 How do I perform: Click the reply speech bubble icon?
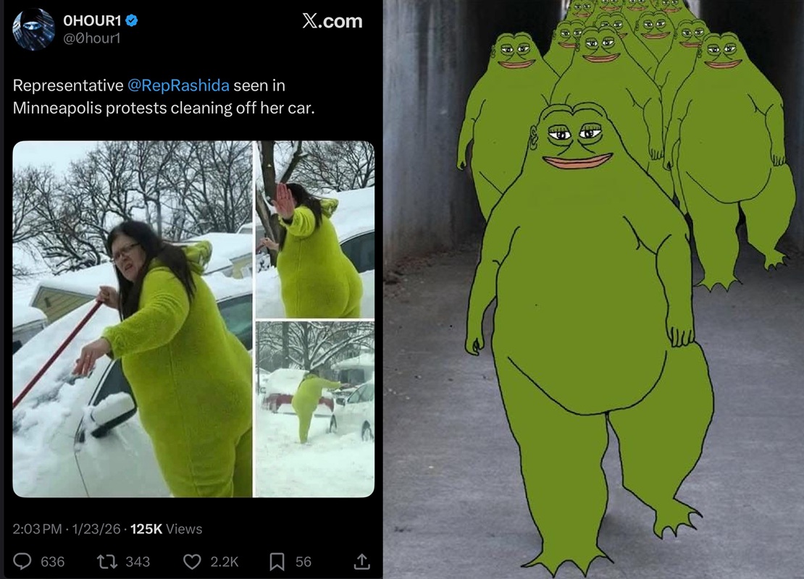click(22, 562)
